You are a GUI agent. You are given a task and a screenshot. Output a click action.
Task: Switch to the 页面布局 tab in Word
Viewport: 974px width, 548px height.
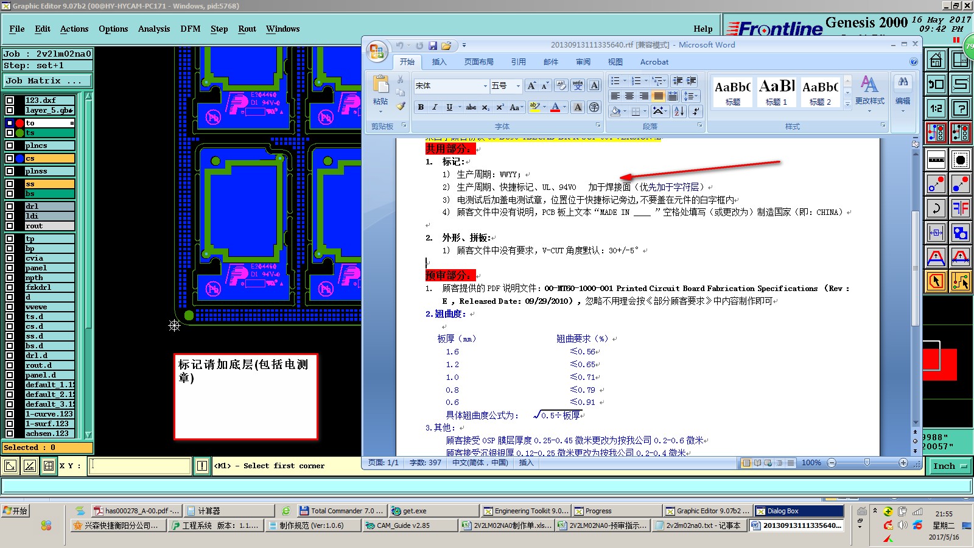pos(478,61)
